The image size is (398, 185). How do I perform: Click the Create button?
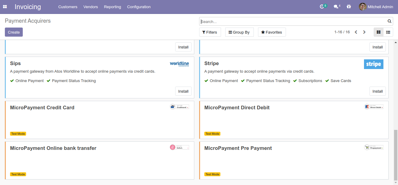tap(14, 32)
